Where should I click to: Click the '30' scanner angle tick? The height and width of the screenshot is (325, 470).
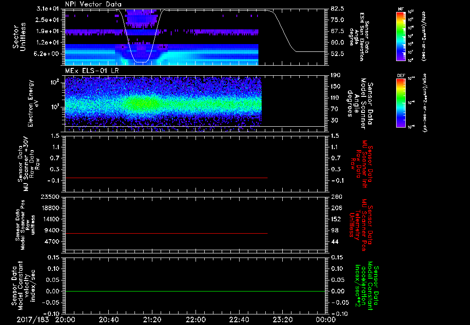(335, 120)
